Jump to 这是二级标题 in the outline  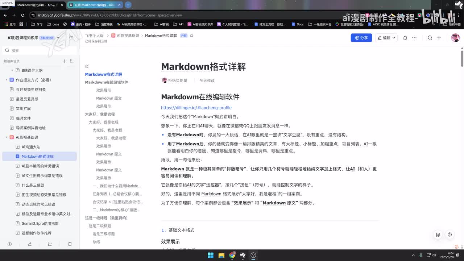pos(100,226)
